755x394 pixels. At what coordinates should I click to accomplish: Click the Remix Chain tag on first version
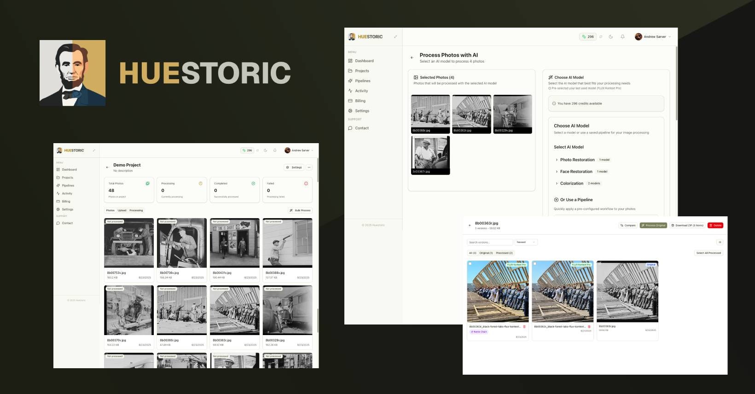coord(479,332)
